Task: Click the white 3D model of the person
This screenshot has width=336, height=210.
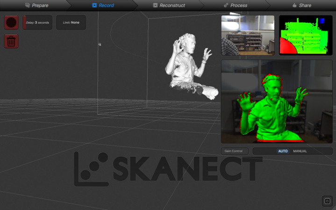Action: (x=191, y=66)
